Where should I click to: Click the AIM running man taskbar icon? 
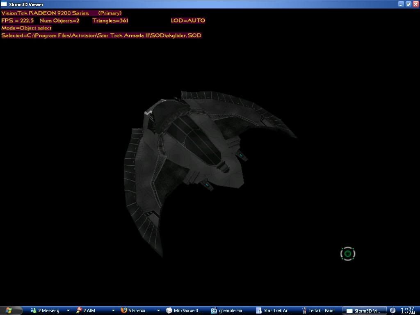coord(79,310)
